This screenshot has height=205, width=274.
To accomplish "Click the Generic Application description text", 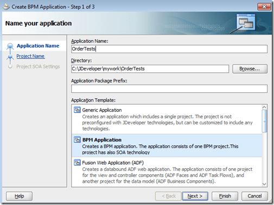I will point(167,123).
